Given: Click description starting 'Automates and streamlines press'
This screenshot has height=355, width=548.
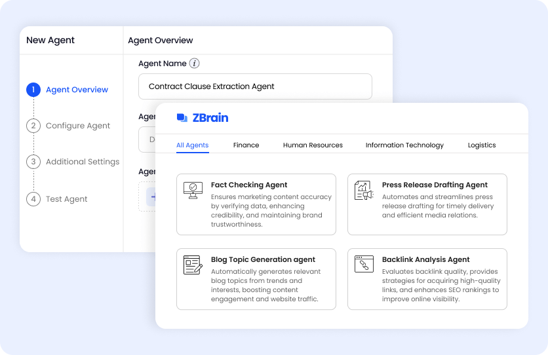Looking at the screenshot, I should [x=438, y=206].
